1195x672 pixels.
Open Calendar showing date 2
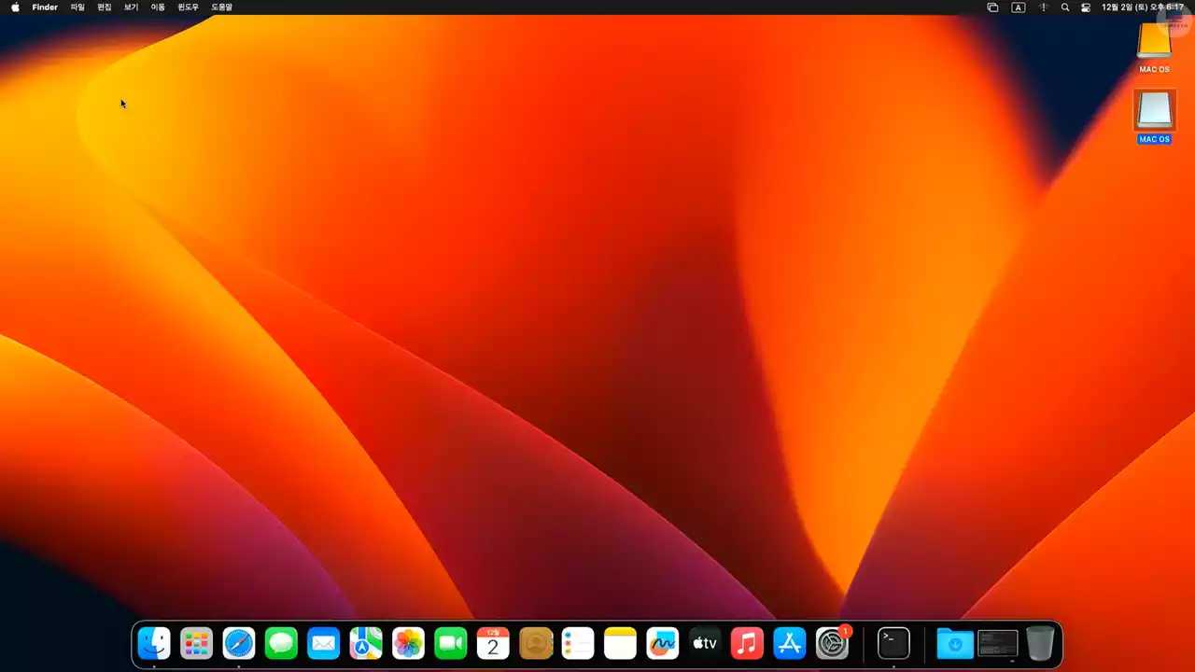click(x=493, y=643)
